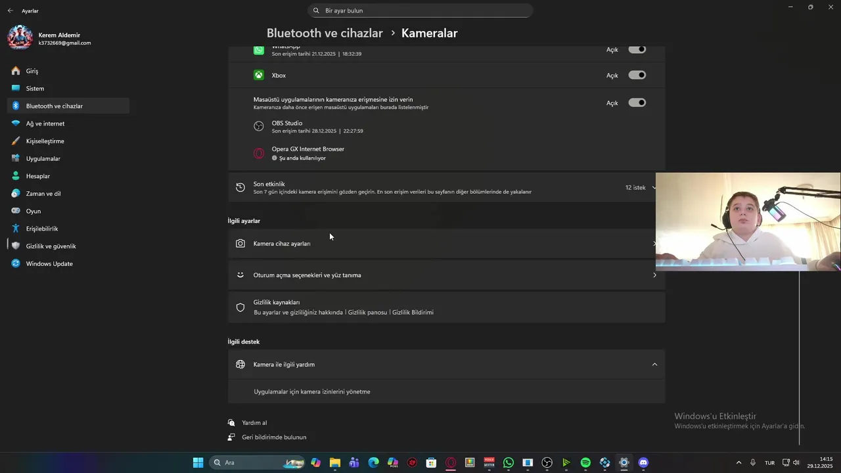Click the Yardım al link
841x473 pixels.
tap(254, 423)
